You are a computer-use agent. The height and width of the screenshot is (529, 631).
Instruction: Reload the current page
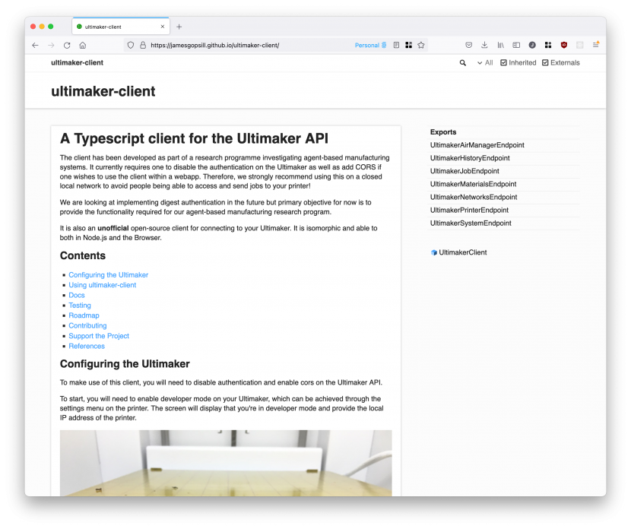[x=67, y=46]
